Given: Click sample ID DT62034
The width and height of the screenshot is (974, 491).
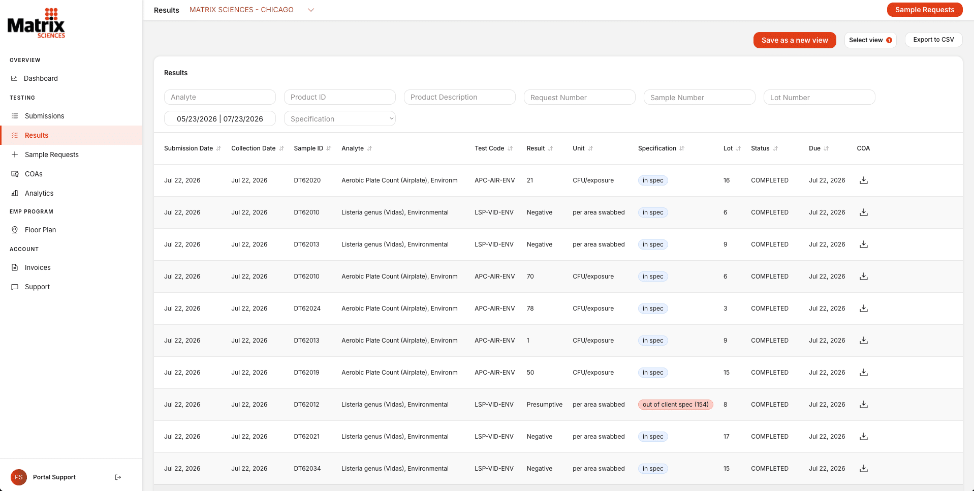Looking at the screenshot, I should tap(307, 469).
